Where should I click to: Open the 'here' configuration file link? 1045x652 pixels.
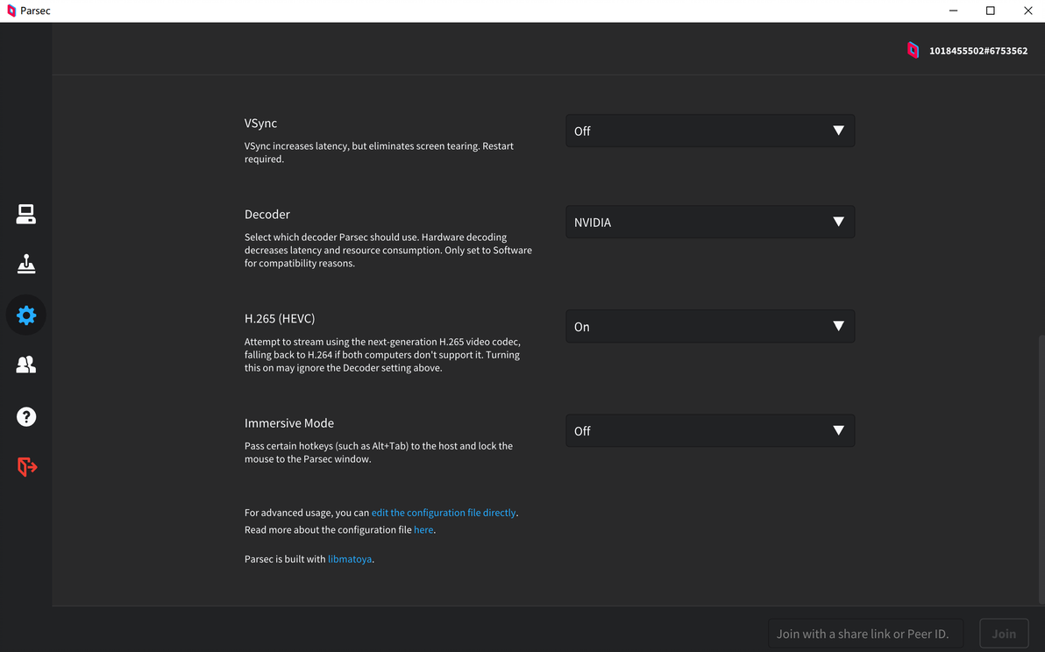click(x=423, y=530)
